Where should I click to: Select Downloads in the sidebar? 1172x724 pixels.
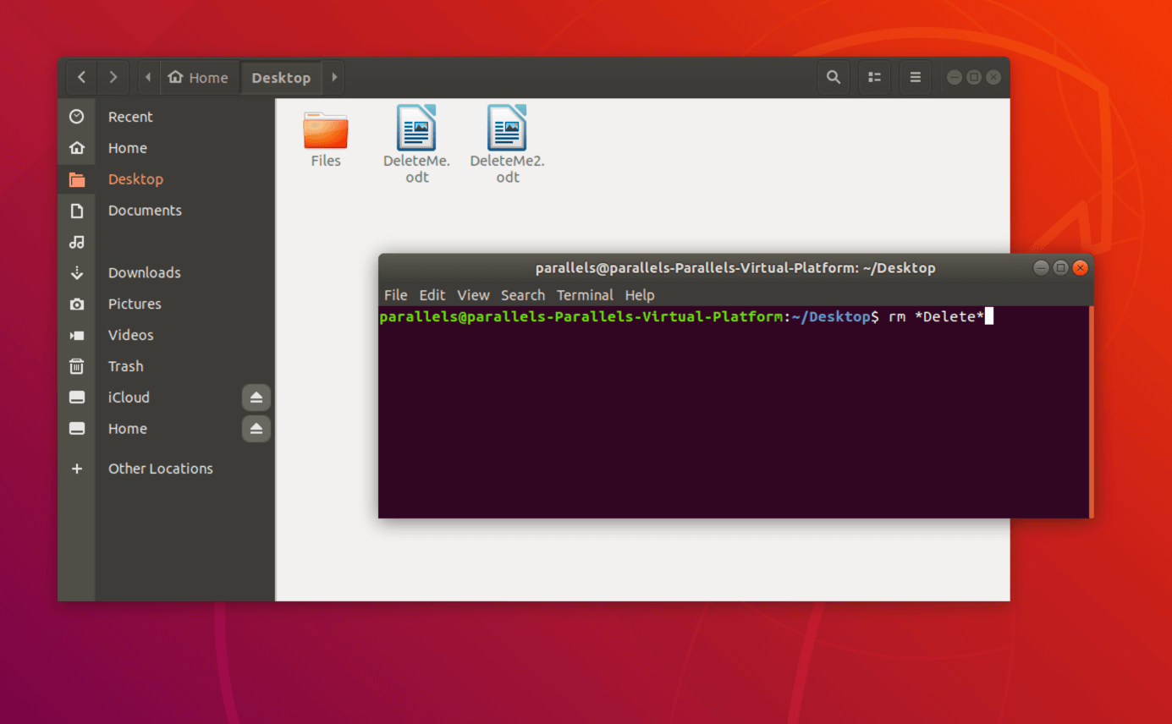[144, 272]
